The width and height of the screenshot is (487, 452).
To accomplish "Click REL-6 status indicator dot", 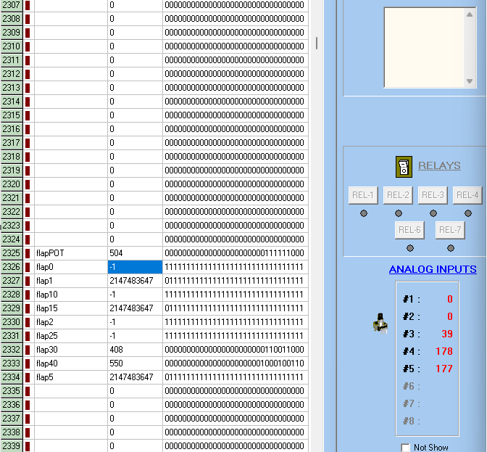I will (410, 248).
